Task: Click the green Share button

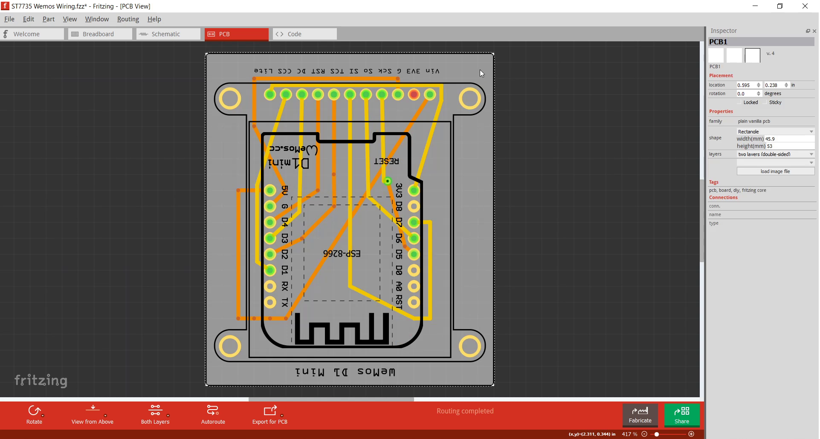Action: tap(682, 415)
